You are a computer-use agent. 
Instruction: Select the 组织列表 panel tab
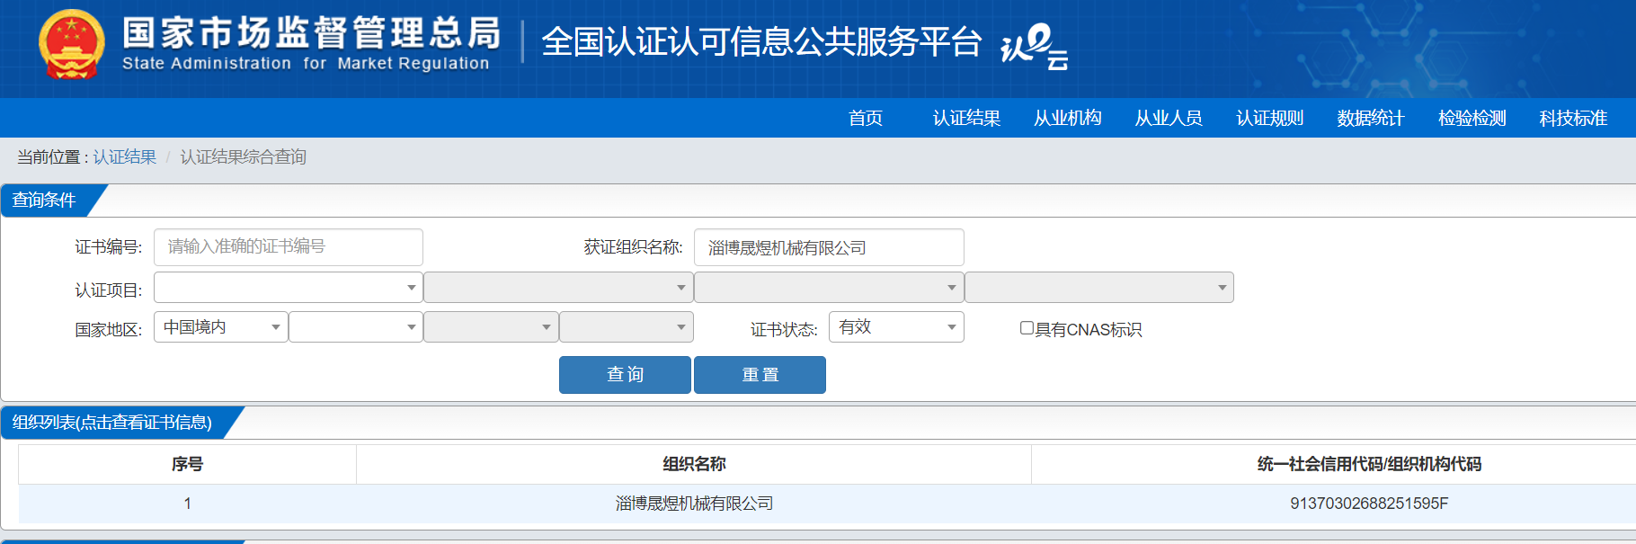click(112, 423)
